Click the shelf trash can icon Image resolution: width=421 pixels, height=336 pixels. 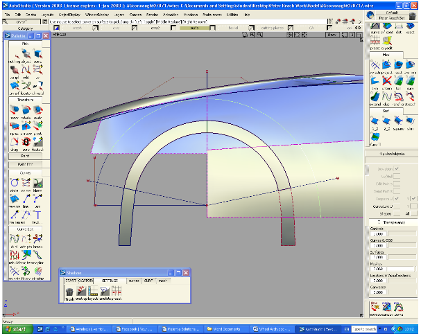413,16
